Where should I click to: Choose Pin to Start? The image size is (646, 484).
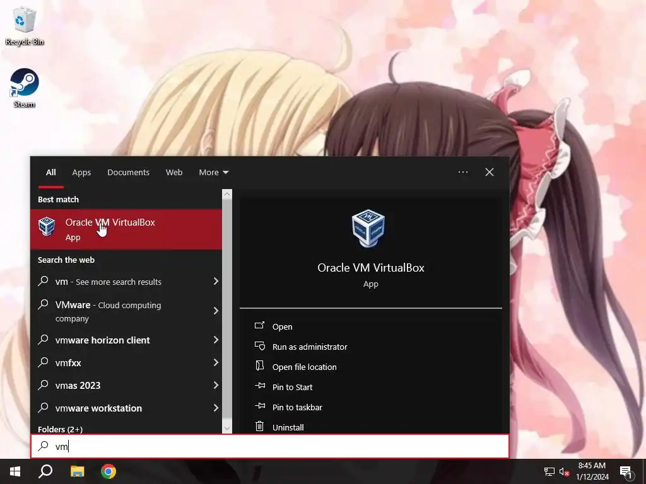[293, 387]
